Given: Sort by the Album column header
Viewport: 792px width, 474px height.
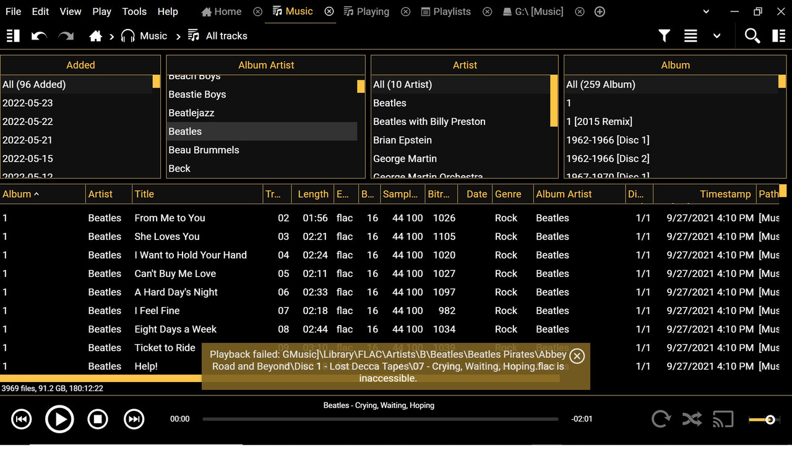Looking at the screenshot, I should (43, 194).
